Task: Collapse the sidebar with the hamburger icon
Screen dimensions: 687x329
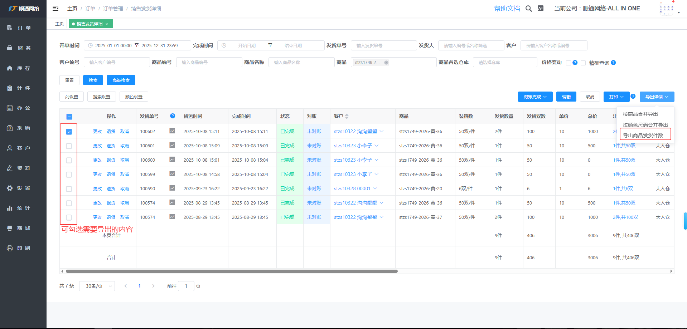Action: coord(55,8)
